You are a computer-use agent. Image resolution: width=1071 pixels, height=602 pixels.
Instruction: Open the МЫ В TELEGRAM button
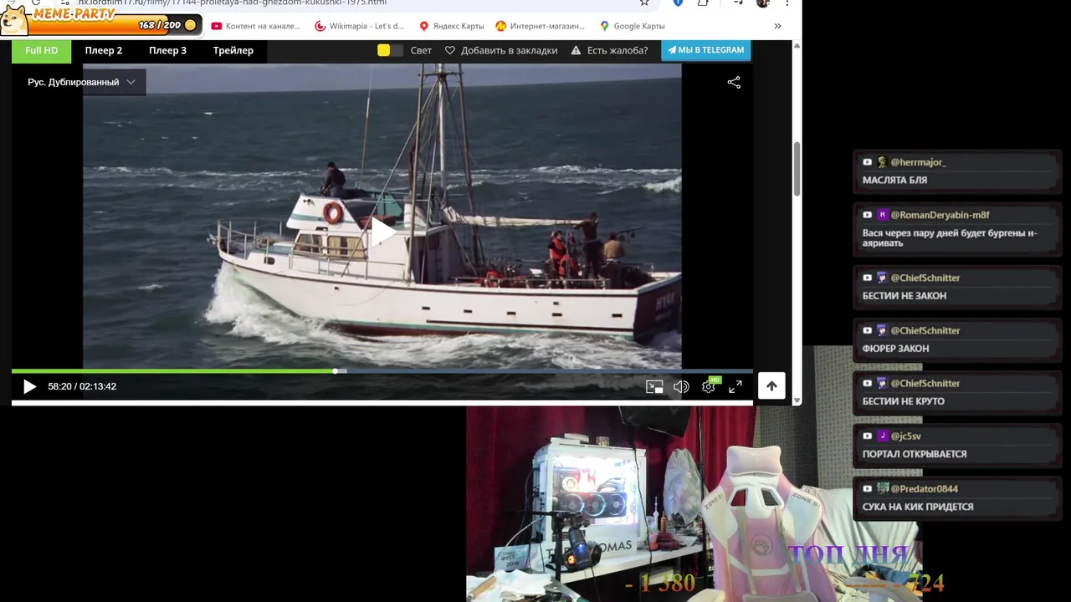(x=705, y=50)
